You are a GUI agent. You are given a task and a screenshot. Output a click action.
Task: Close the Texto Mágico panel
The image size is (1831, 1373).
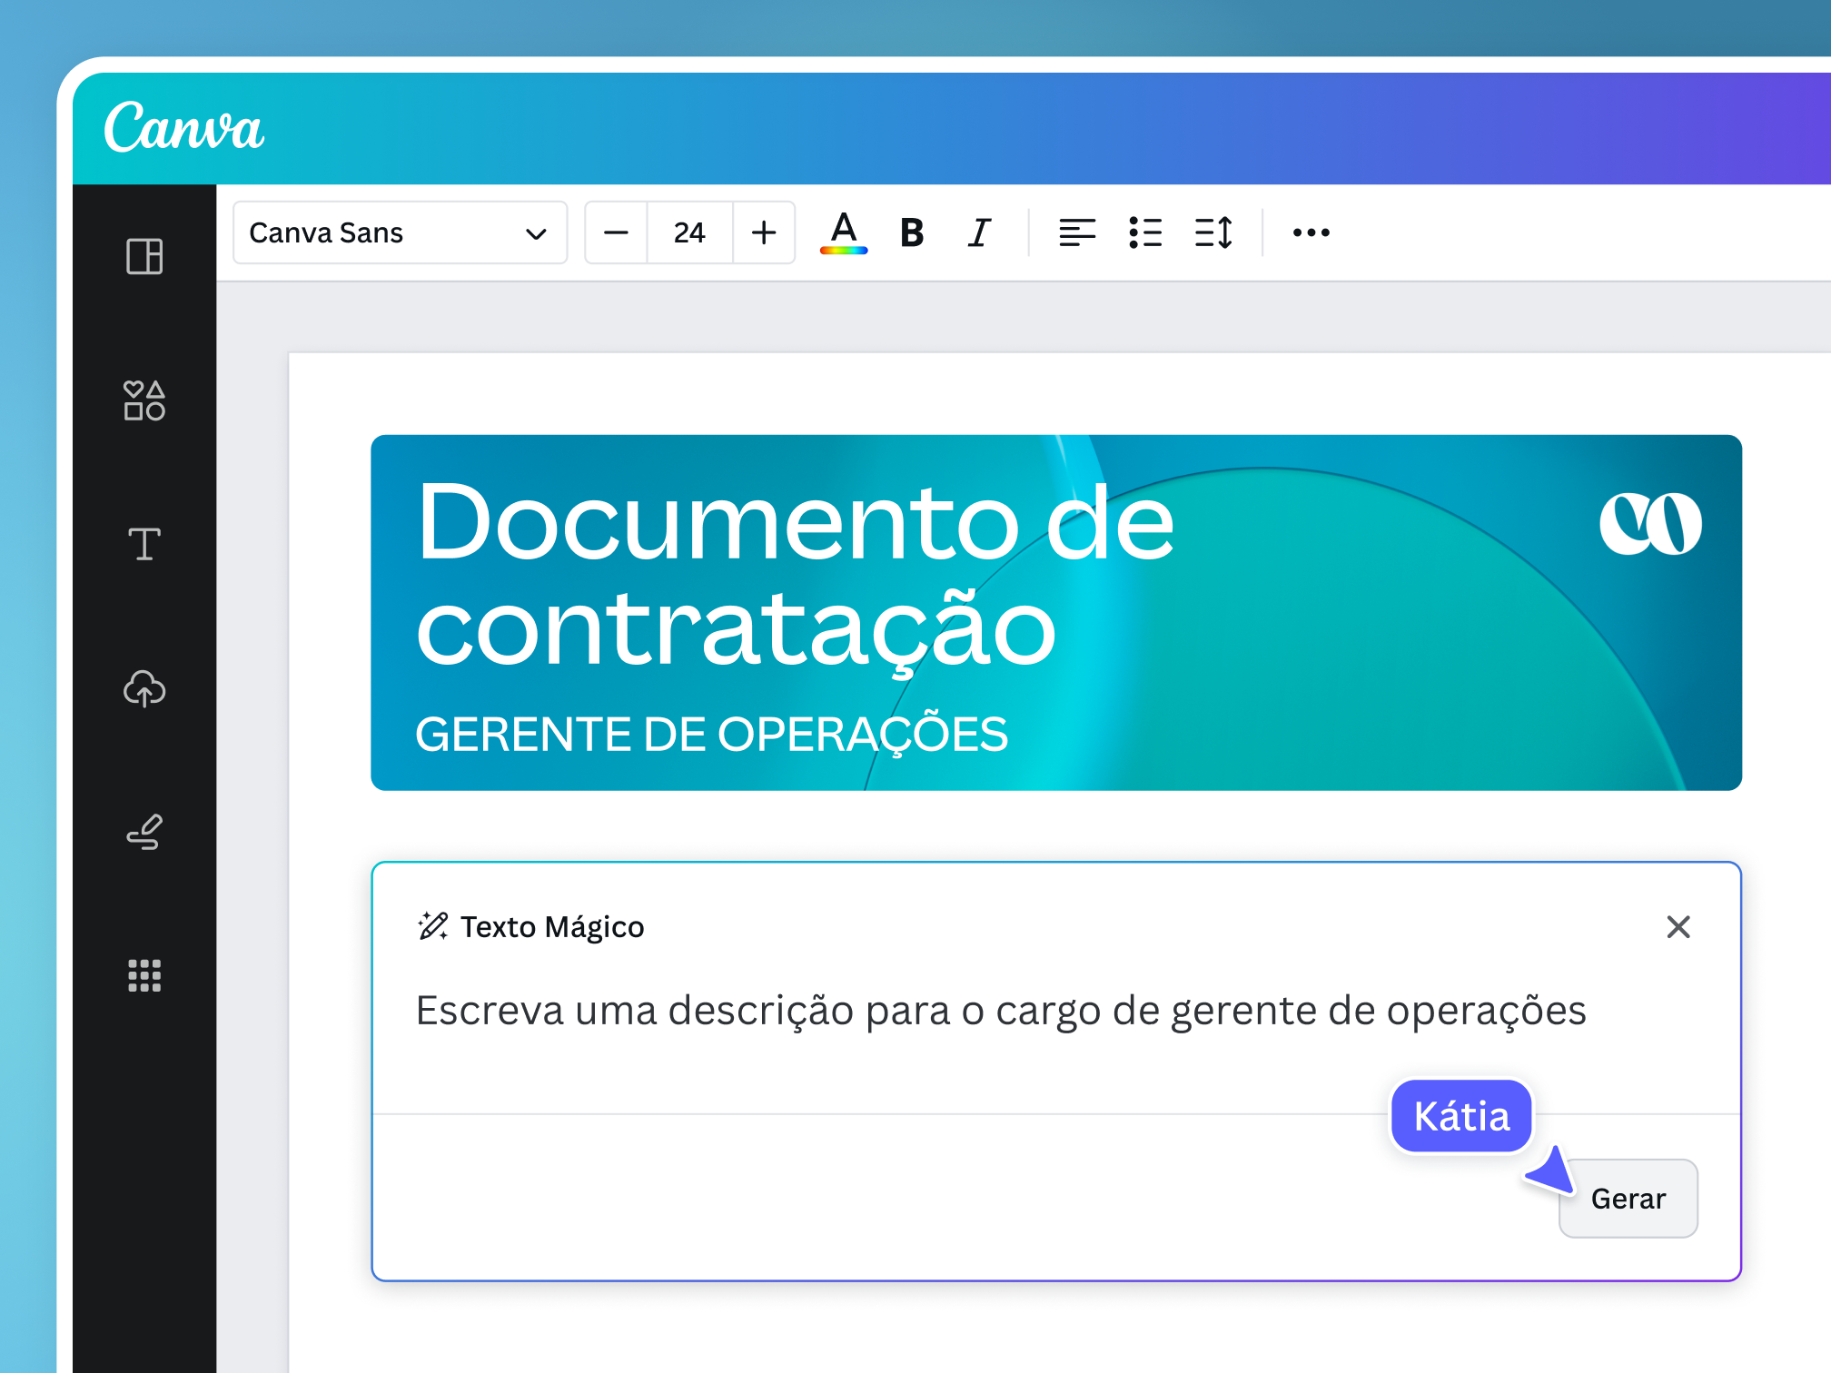pyautogui.click(x=1678, y=926)
